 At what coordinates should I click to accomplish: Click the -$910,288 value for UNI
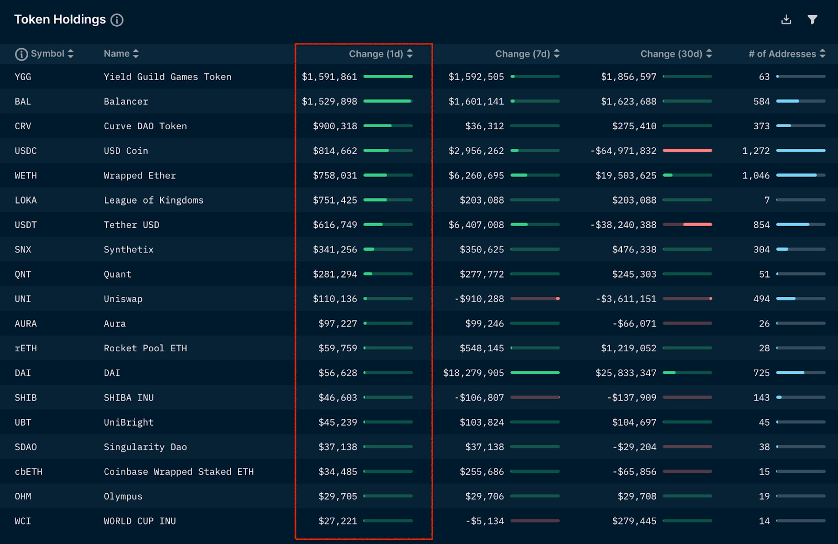[479, 299]
